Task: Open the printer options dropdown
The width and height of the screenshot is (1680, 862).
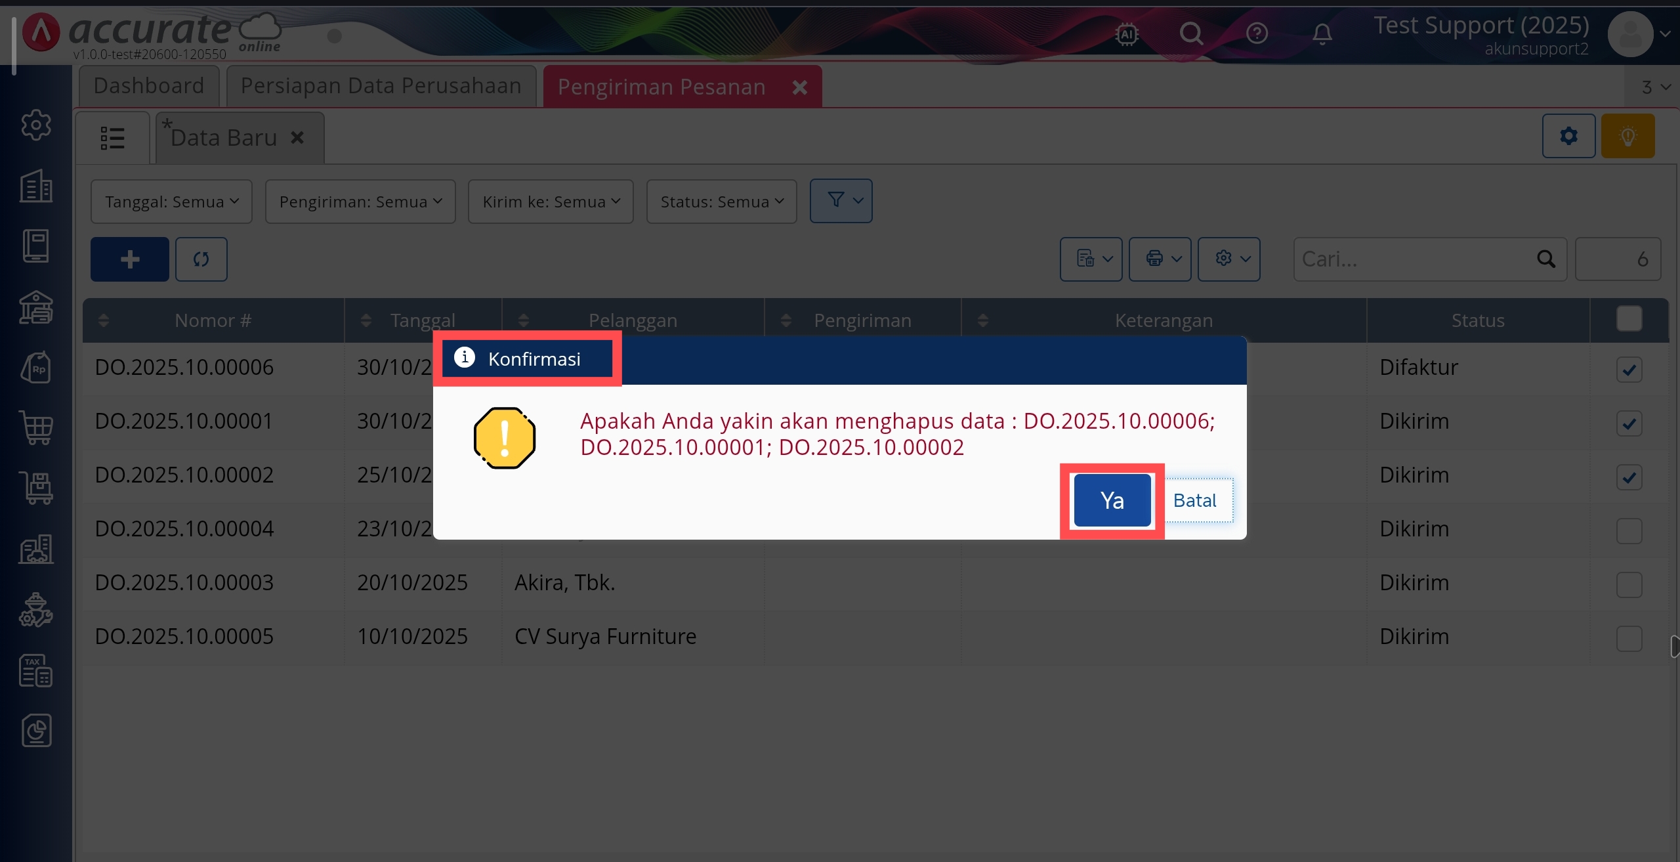Action: (x=1160, y=259)
